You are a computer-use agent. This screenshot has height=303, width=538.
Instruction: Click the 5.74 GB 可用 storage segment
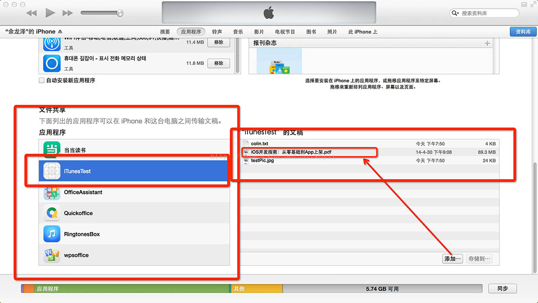coord(382,289)
